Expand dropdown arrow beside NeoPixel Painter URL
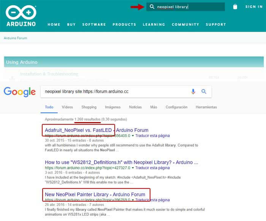Screen dimensions: 266x221 click(133, 200)
